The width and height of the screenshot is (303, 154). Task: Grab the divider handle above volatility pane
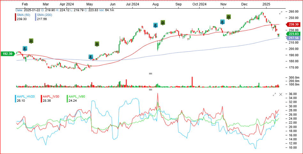click(x=151, y=89)
